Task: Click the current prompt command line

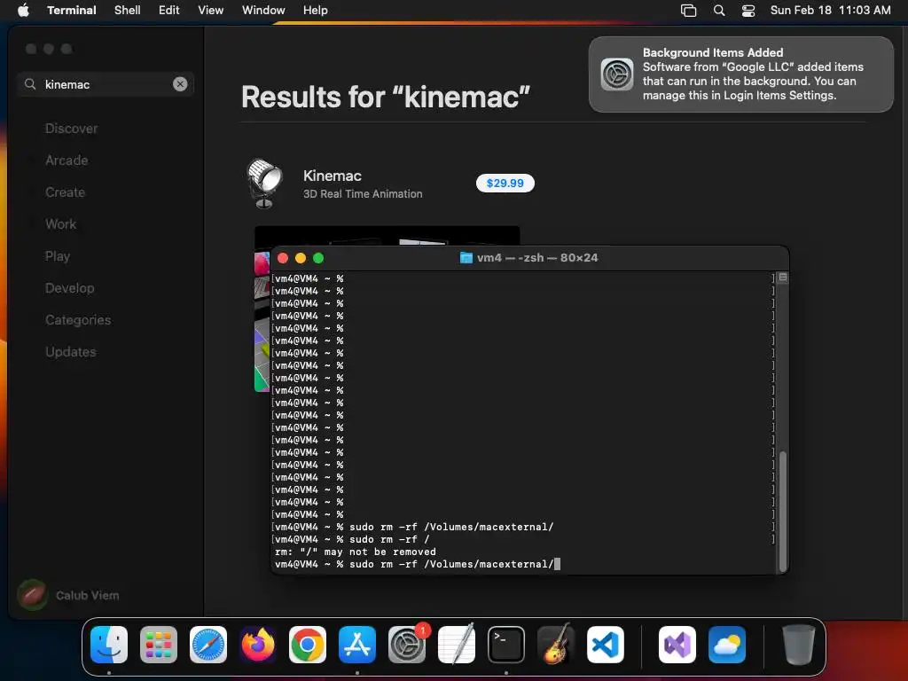Action: (x=418, y=564)
